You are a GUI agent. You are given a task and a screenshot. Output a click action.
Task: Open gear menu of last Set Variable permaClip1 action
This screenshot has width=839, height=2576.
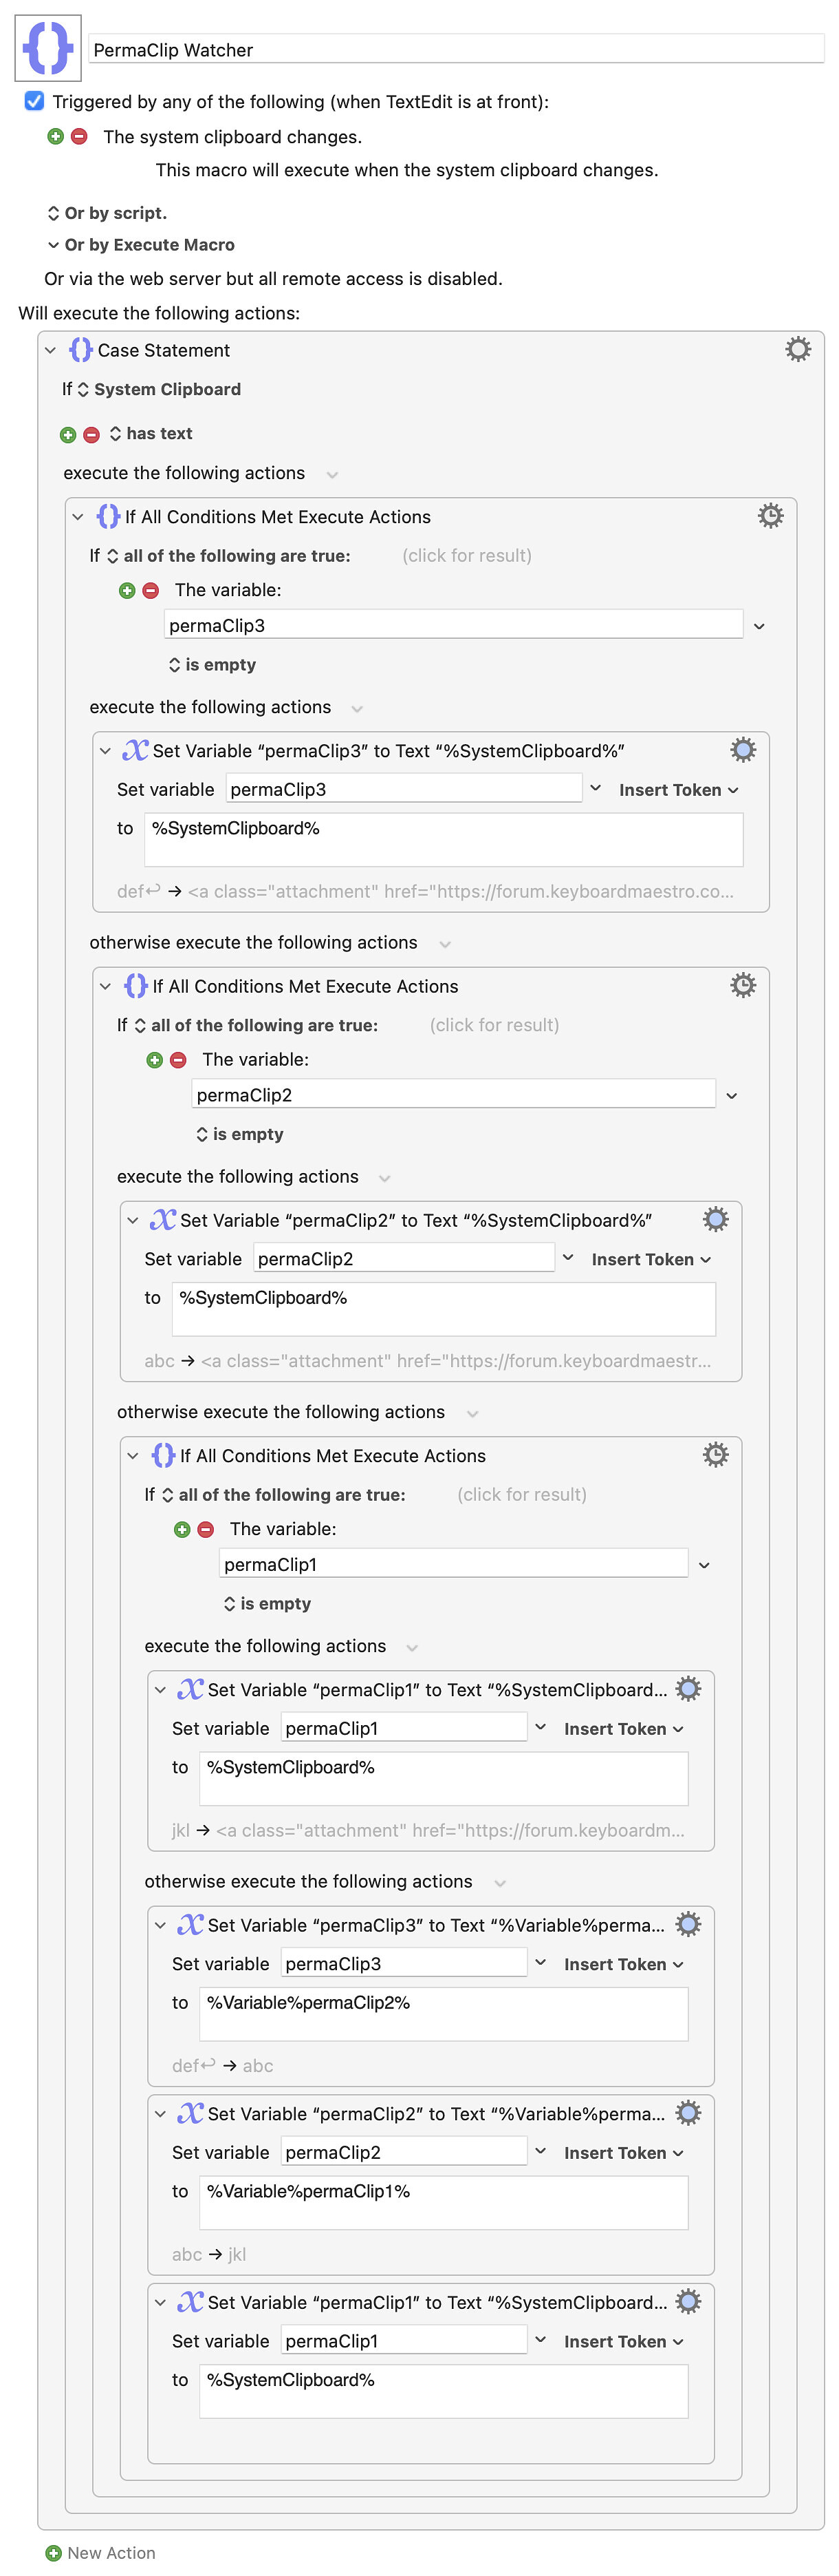point(688,2301)
